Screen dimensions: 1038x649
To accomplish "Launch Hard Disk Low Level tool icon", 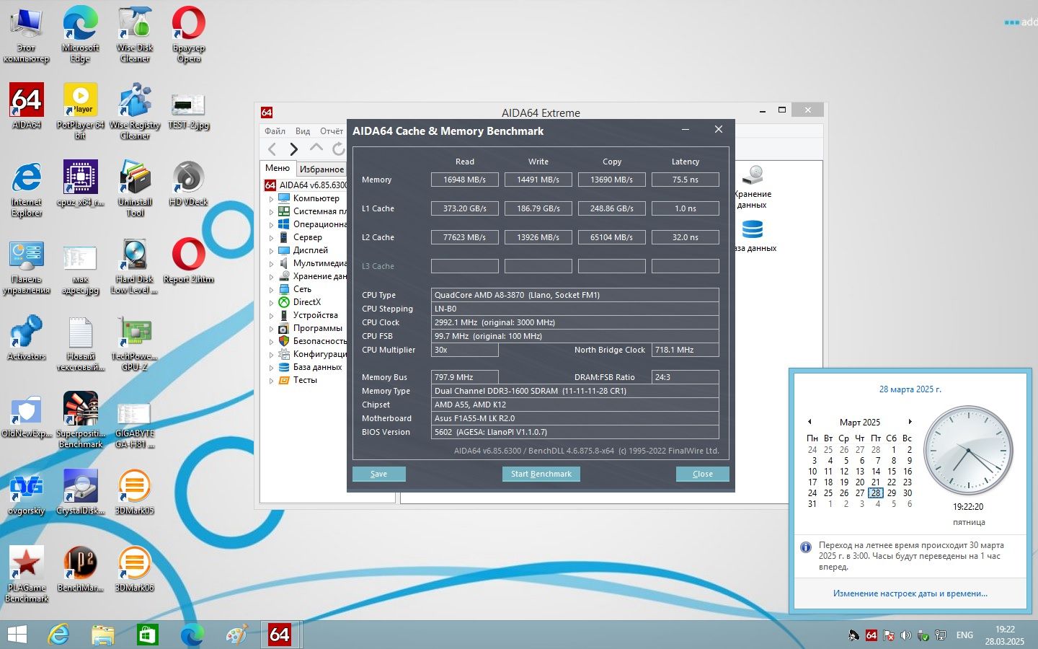I will 135,265.
